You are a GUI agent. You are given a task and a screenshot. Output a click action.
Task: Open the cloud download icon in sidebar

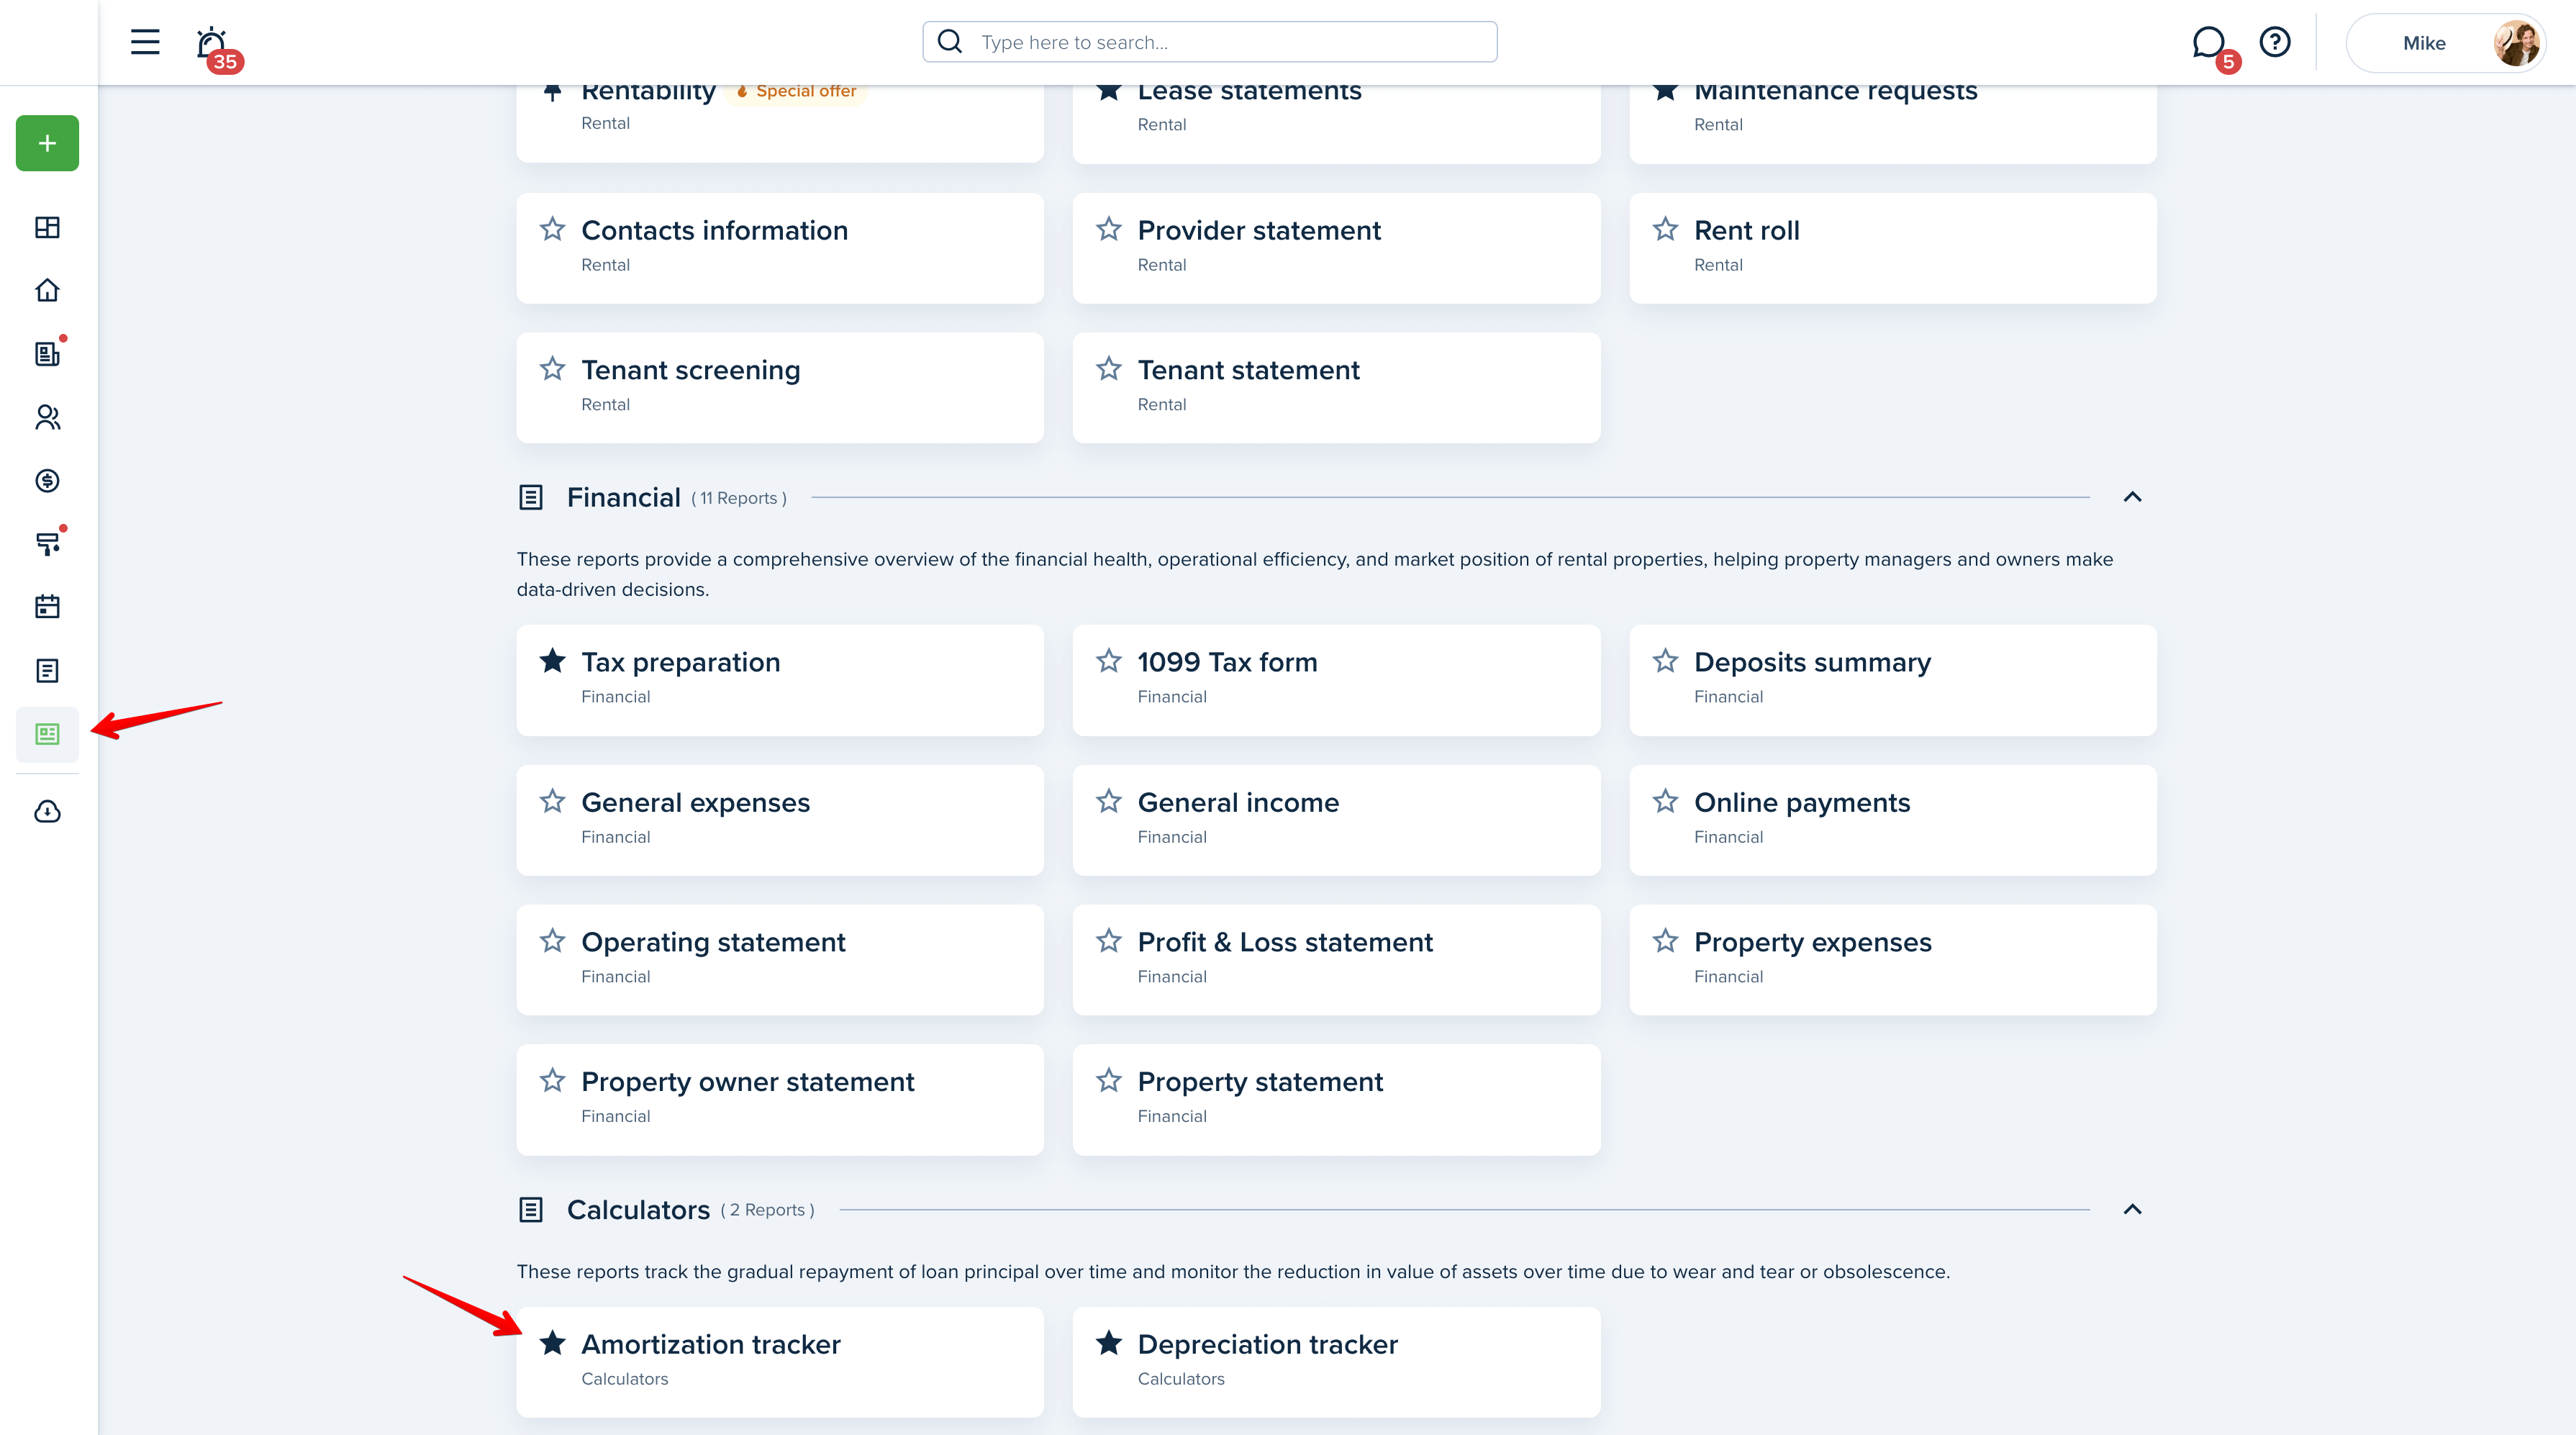pos(47,811)
